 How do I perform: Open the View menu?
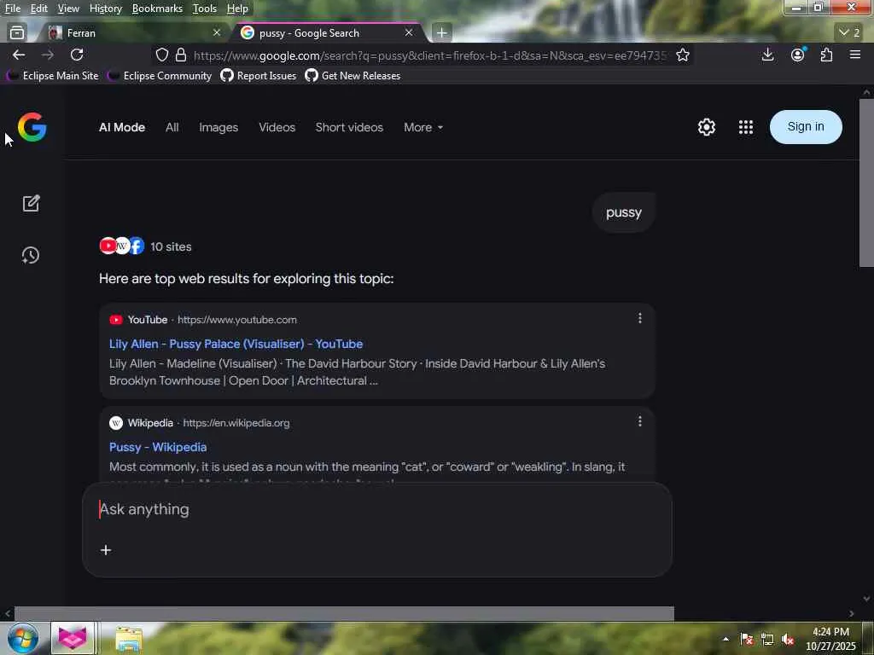pos(68,9)
